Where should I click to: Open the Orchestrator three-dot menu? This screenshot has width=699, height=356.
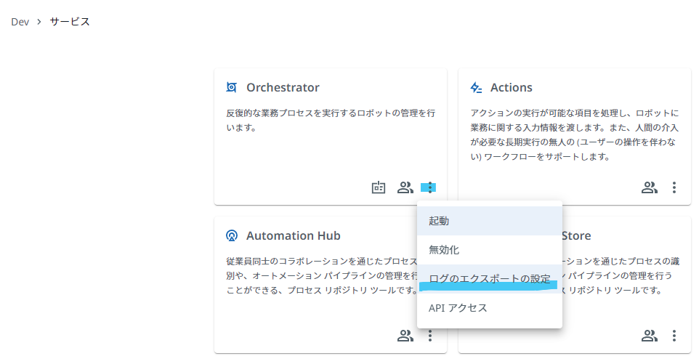pyautogui.click(x=429, y=187)
